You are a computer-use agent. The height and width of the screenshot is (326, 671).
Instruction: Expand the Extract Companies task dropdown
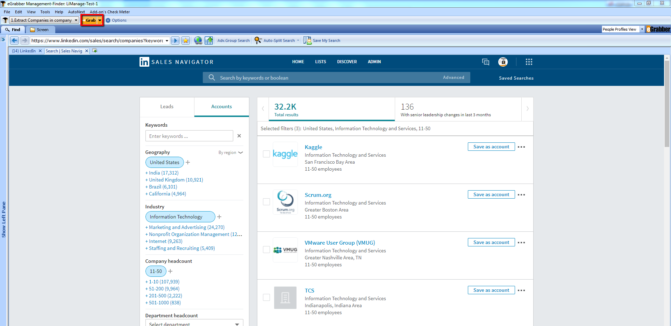76,20
